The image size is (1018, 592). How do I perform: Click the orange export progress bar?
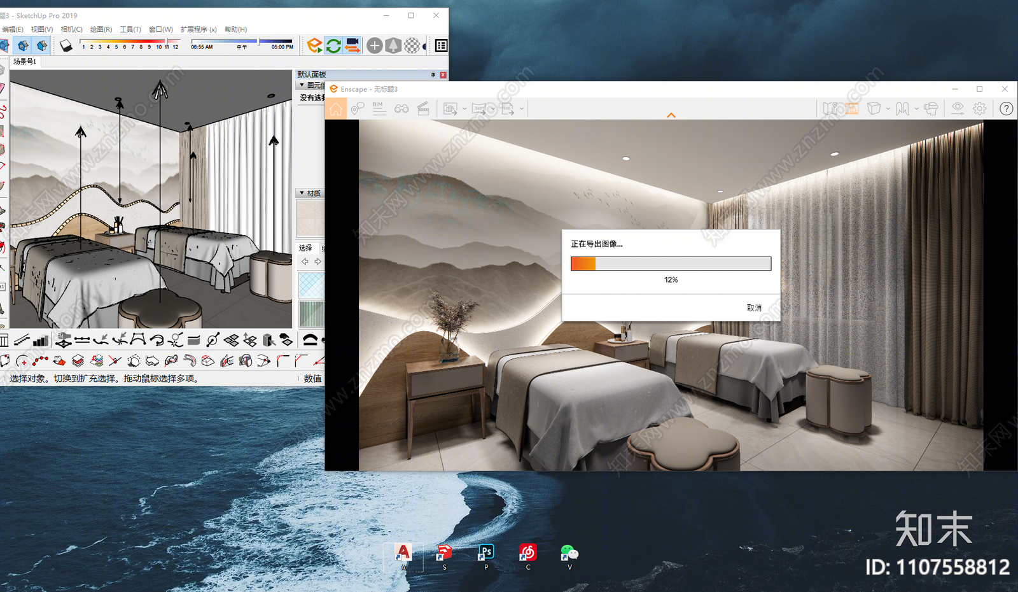pyautogui.click(x=671, y=264)
